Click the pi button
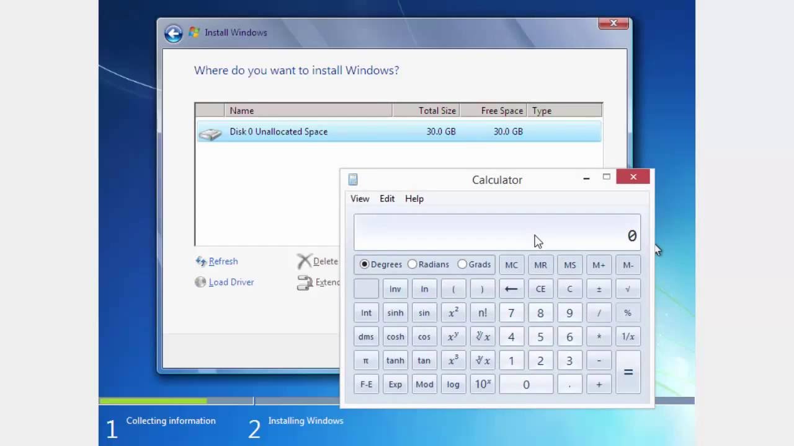This screenshot has height=446, width=794. [366, 361]
